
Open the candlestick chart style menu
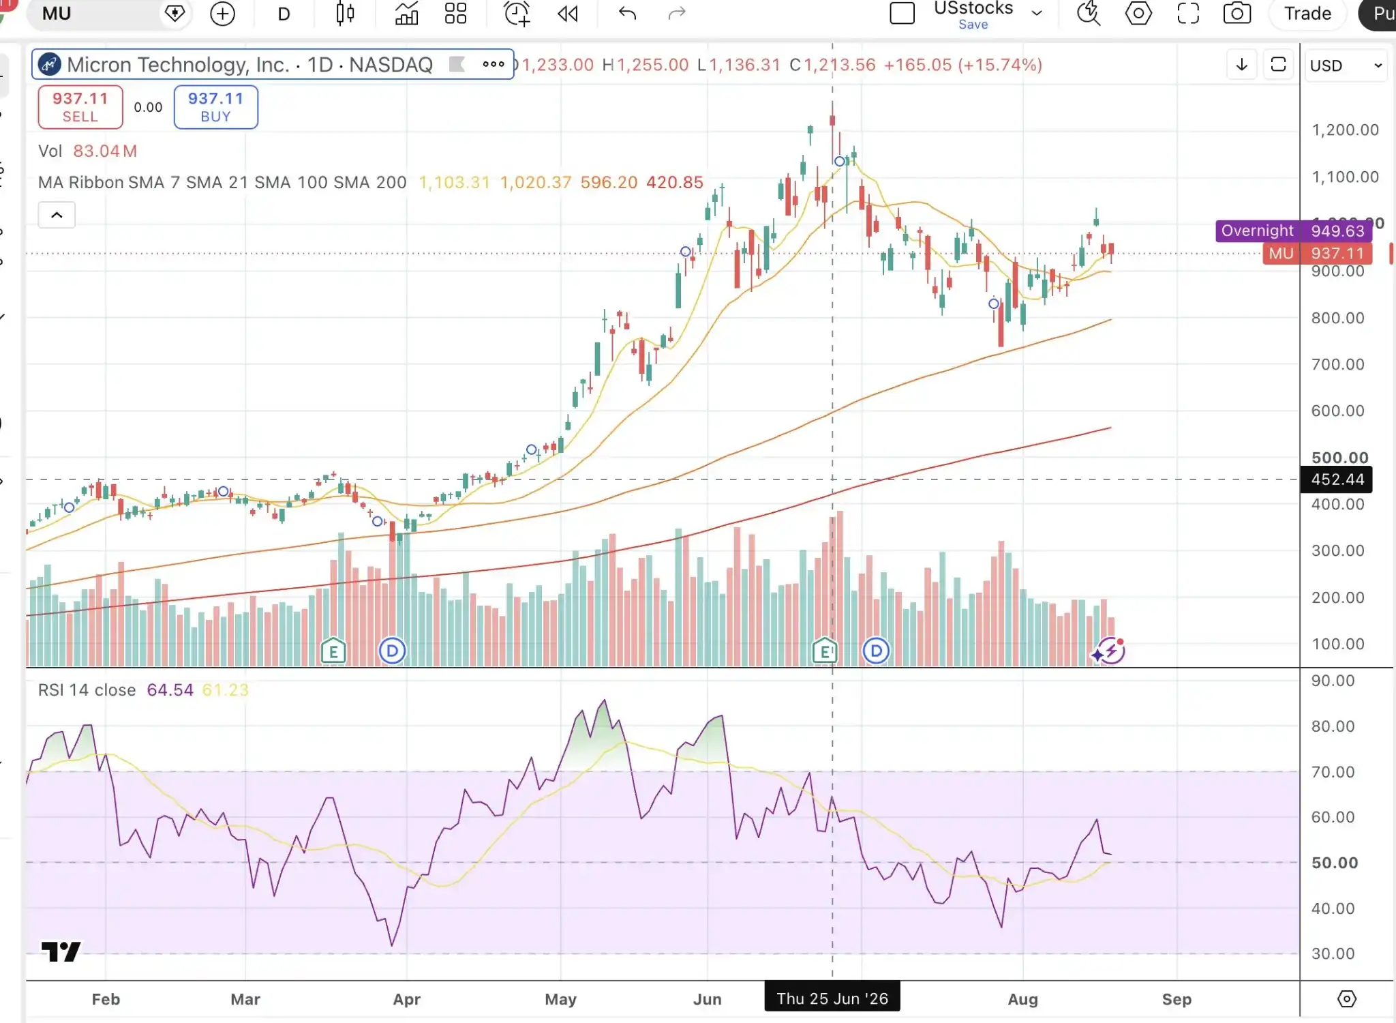point(346,14)
